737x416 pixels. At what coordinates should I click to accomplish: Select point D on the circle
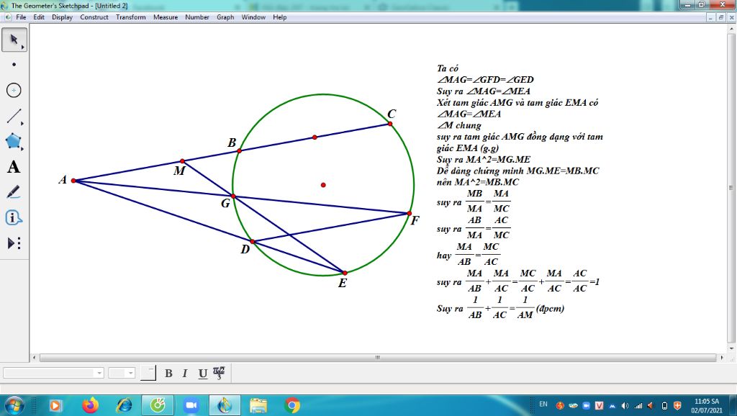(253, 242)
